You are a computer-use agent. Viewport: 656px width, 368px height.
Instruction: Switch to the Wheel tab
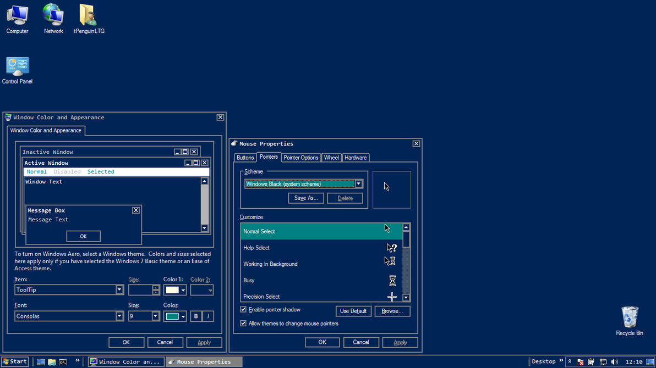[331, 157]
